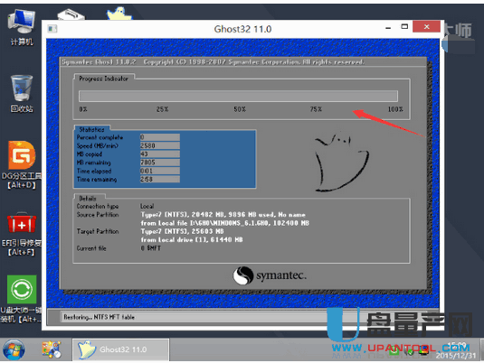The height and width of the screenshot is (363, 484).
Task: Click the Restoring NTFS MFT table status bar
Action: tap(243, 317)
